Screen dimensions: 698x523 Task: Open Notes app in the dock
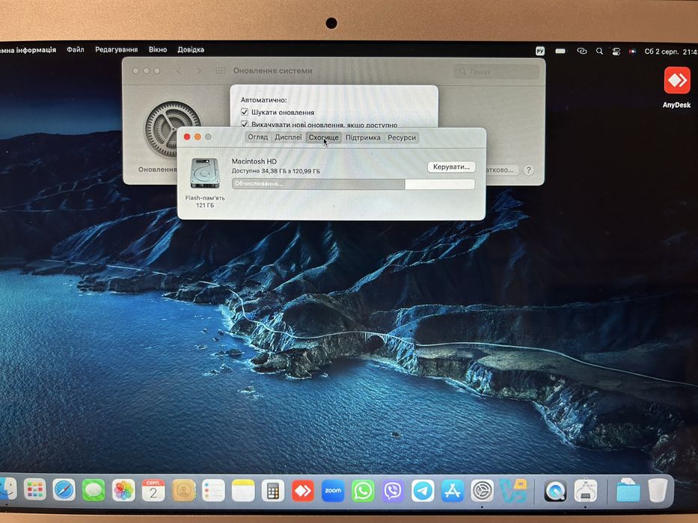click(x=243, y=491)
